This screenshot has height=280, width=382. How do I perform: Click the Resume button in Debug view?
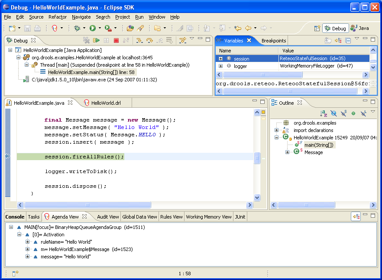(97, 41)
